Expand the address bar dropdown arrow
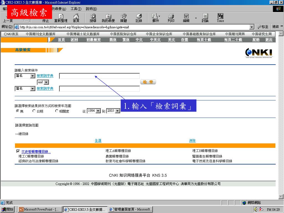 click(252, 27)
